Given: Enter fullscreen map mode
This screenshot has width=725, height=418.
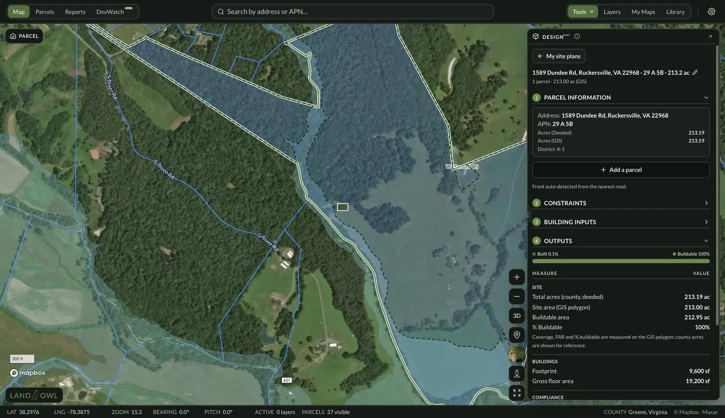Looking at the screenshot, I should click(x=517, y=393).
